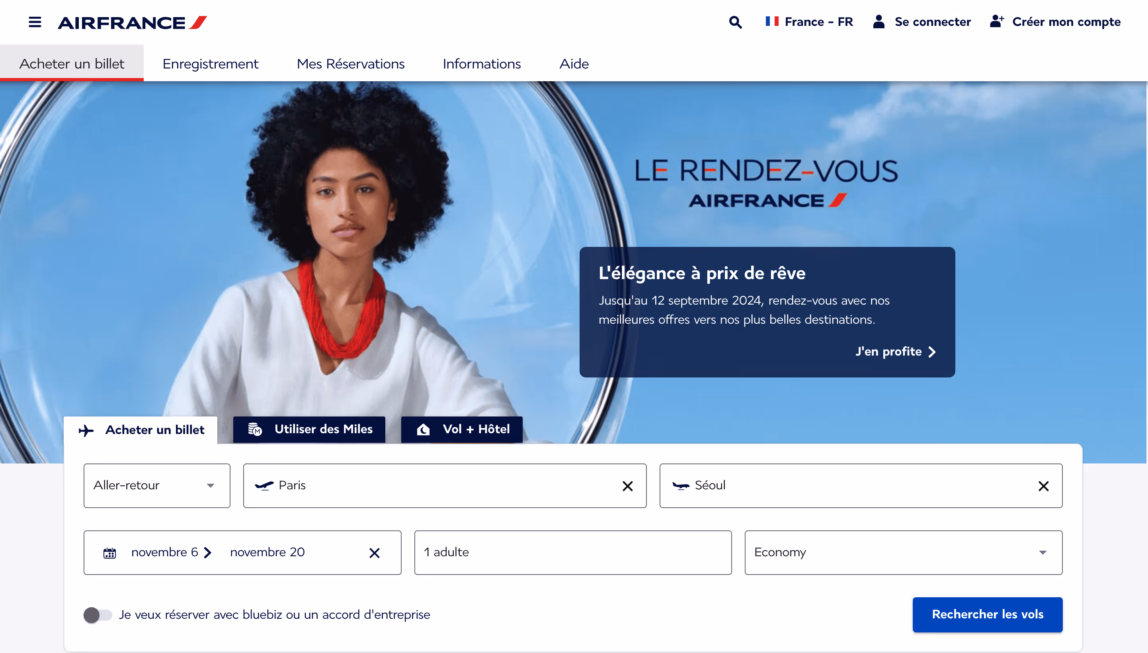Open the hamburger menu icon
1148x653 pixels.
[35, 22]
